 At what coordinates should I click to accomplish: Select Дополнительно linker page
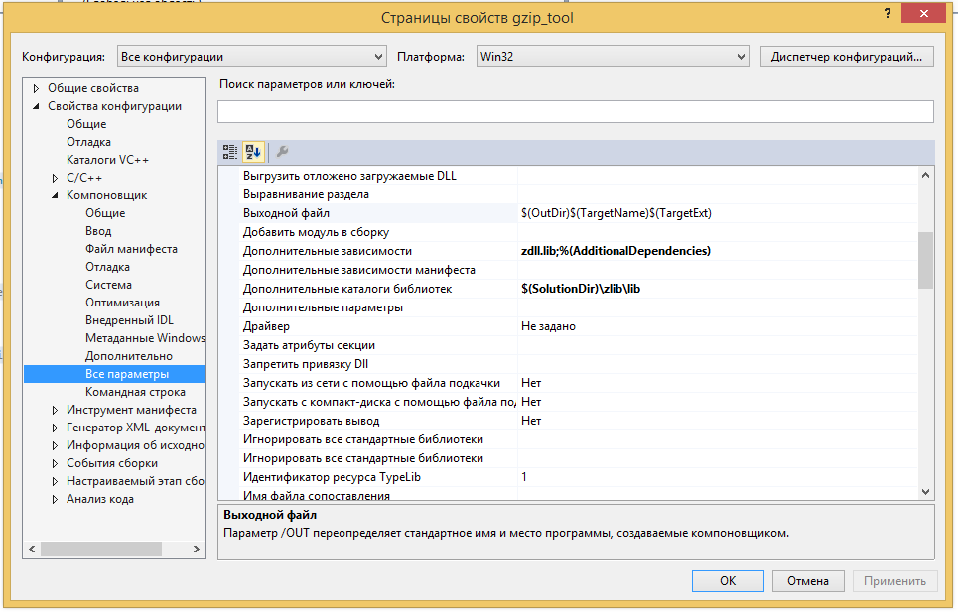(x=129, y=356)
